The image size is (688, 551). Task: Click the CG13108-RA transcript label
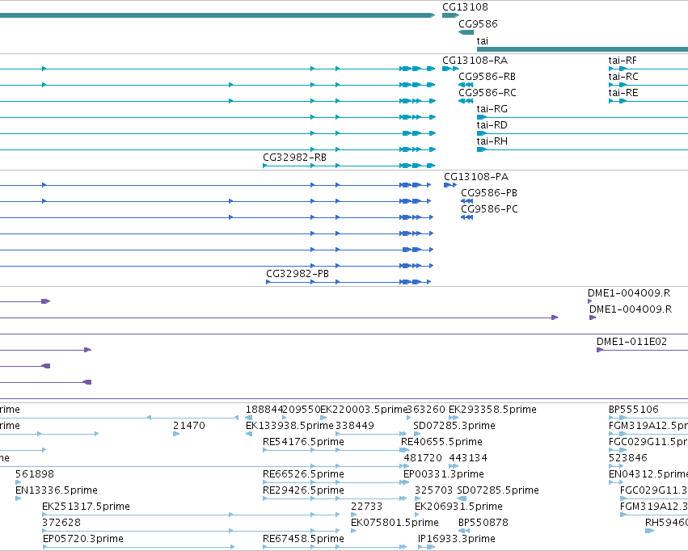(475, 61)
